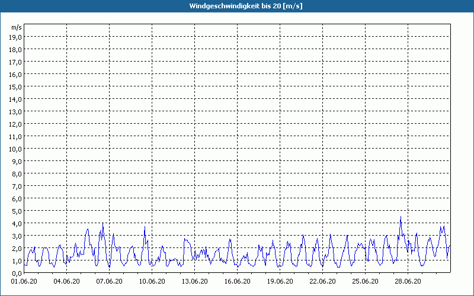Image resolution: width=474 pixels, height=296 pixels.
Task: Click the '15,0' y-axis label
Action: [x=15, y=87]
